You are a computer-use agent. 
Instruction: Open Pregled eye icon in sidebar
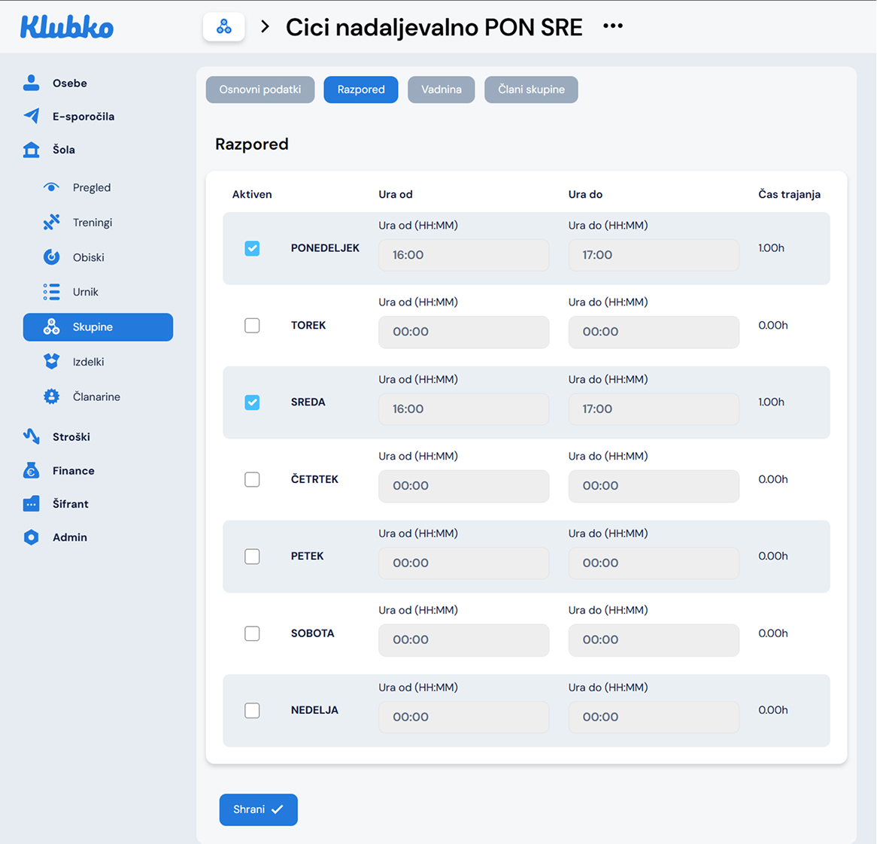[x=51, y=187]
